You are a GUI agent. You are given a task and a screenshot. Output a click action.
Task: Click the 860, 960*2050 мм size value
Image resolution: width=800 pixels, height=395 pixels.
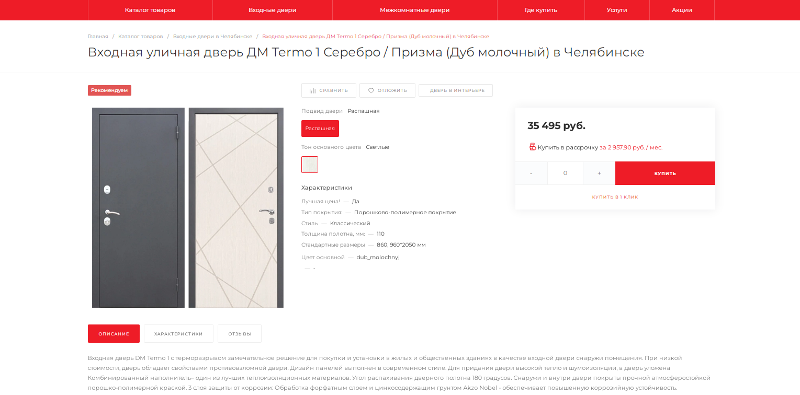tap(401, 245)
